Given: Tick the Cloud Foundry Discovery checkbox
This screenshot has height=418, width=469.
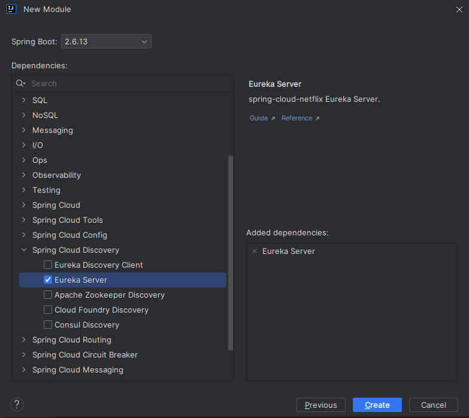Looking at the screenshot, I should point(48,310).
